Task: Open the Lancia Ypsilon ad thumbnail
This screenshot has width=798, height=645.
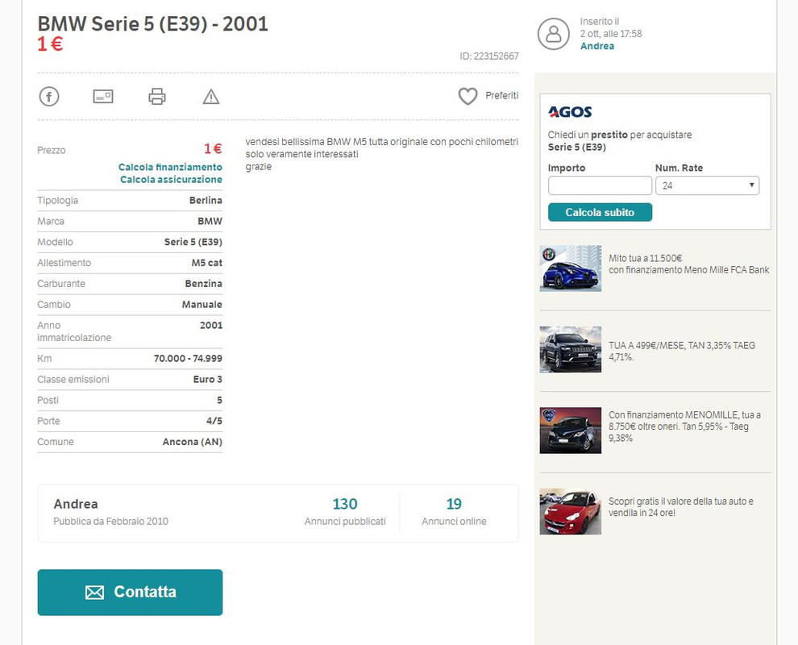Action: pos(571,431)
